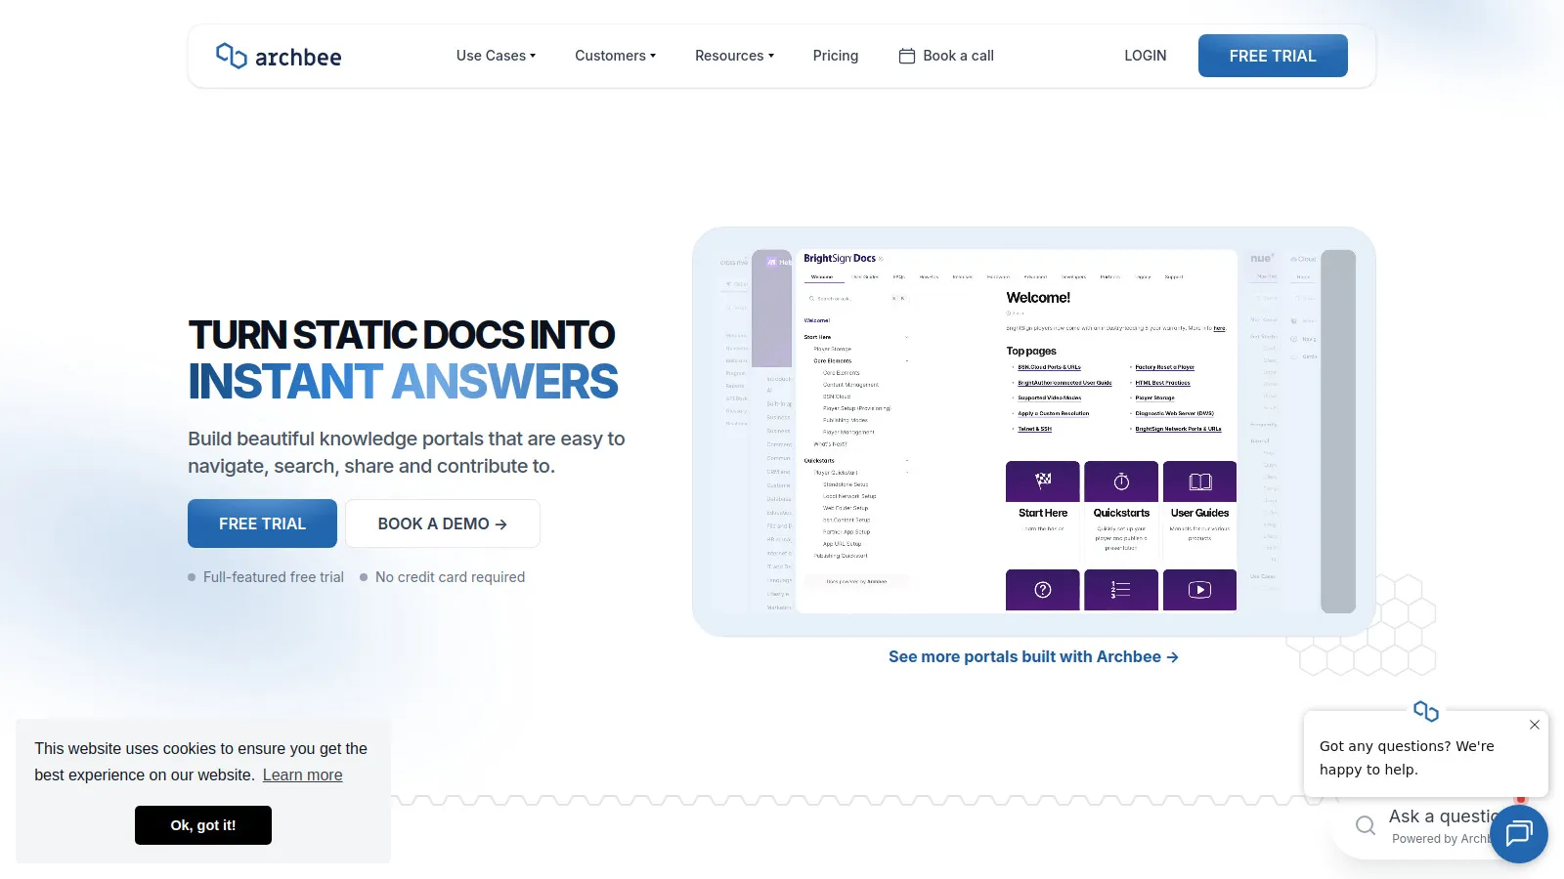Click BOOK A DEMO button
This screenshot has height=879, width=1564.
pos(442,523)
